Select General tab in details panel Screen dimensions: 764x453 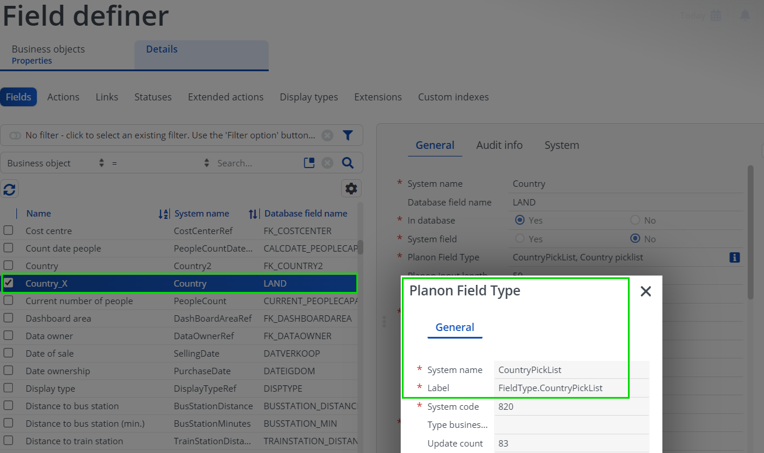pos(435,145)
